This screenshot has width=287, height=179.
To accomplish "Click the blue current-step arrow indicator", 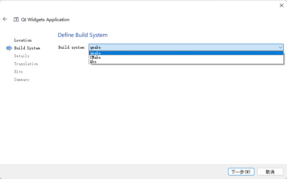I will click(x=9, y=48).
